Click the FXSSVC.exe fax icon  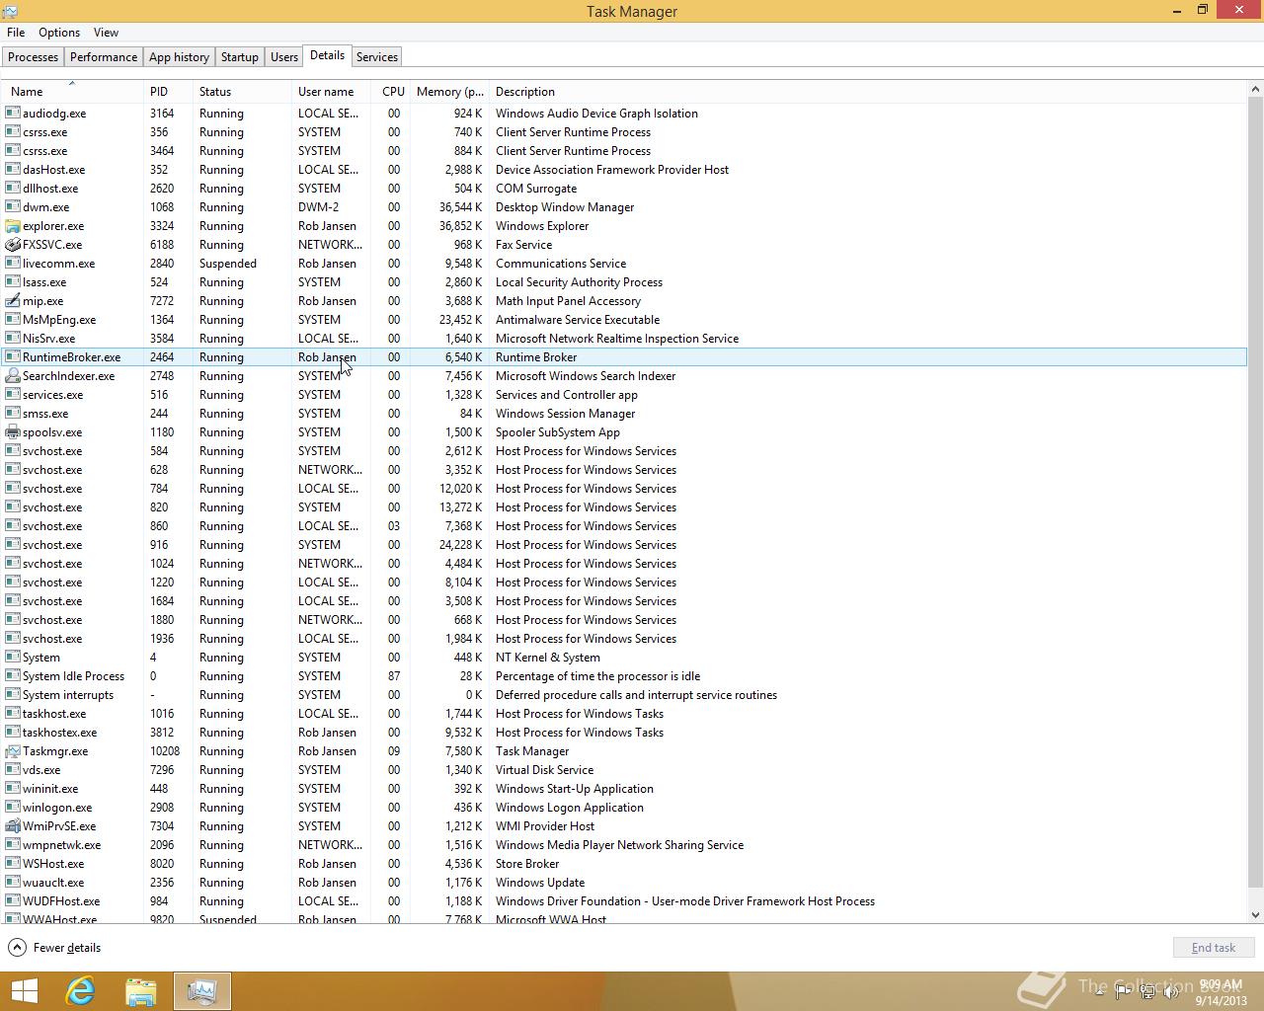(x=13, y=245)
